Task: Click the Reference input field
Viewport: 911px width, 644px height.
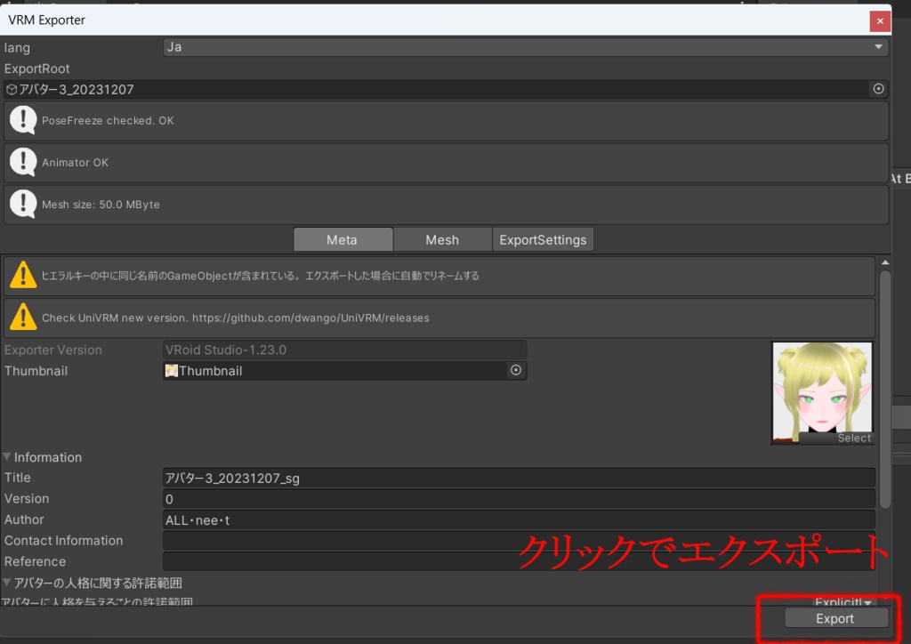Action: [x=519, y=561]
